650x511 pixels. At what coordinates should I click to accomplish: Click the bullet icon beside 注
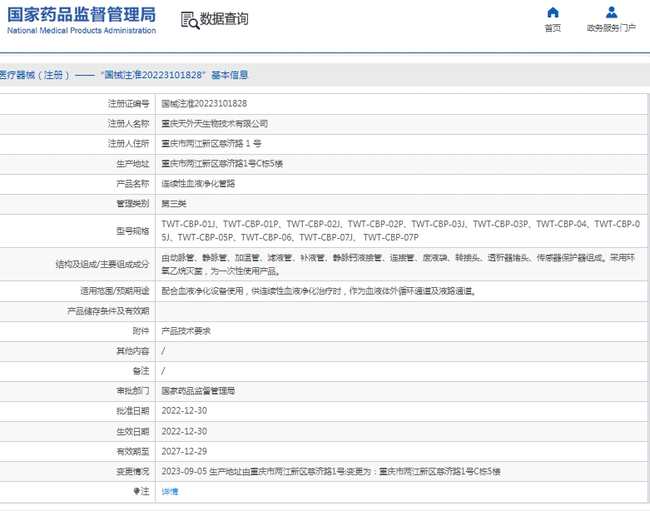click(x=136, y=491)
